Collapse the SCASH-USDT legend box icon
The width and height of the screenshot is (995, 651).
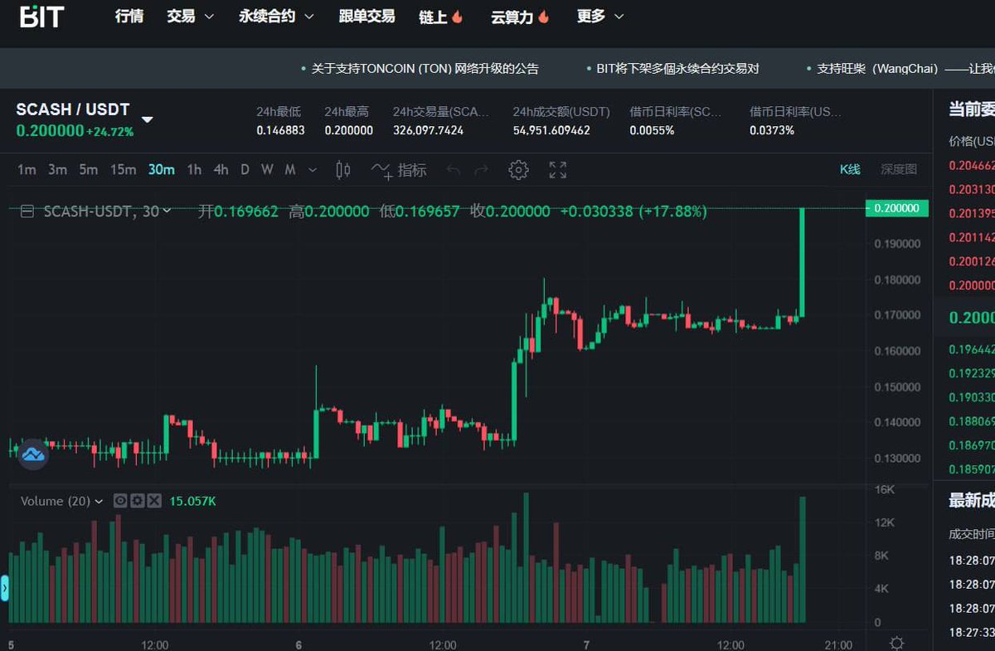click(27, 211)
